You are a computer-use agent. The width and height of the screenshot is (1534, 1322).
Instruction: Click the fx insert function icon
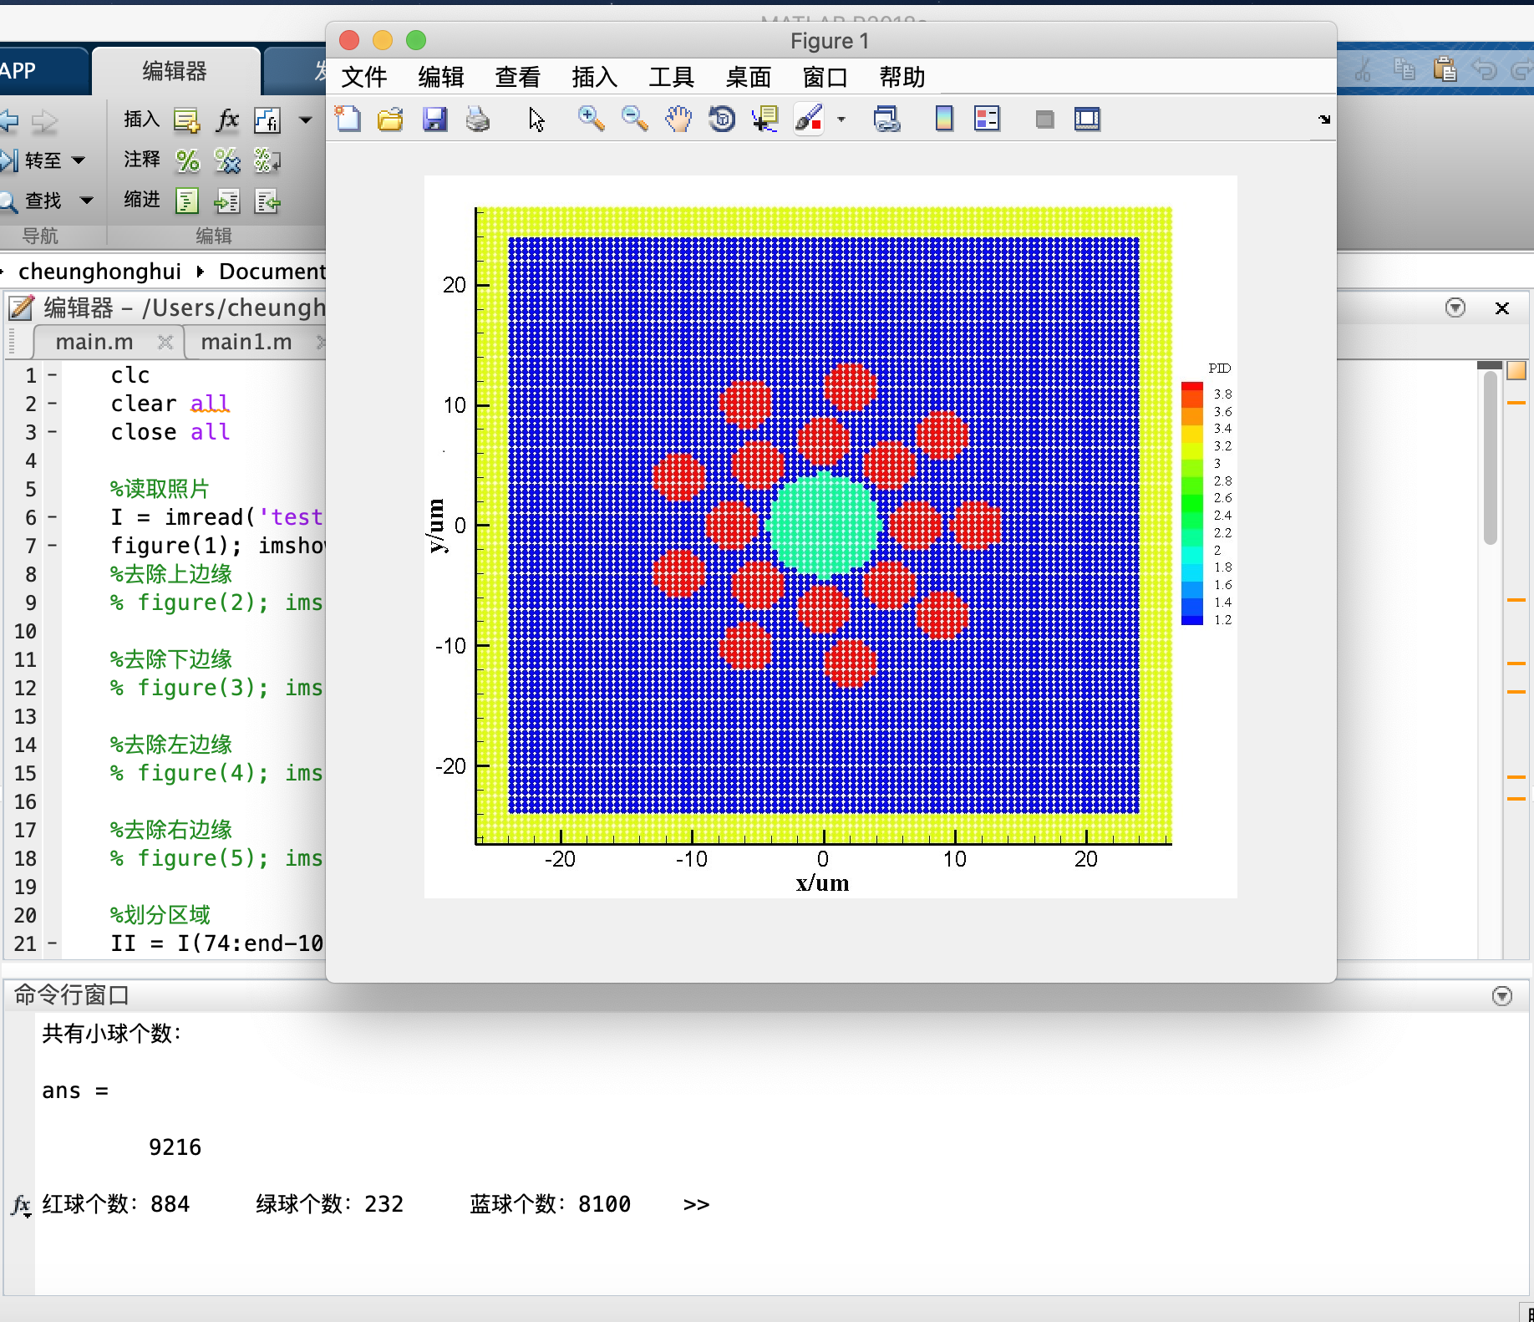click(x=227, y=120)
